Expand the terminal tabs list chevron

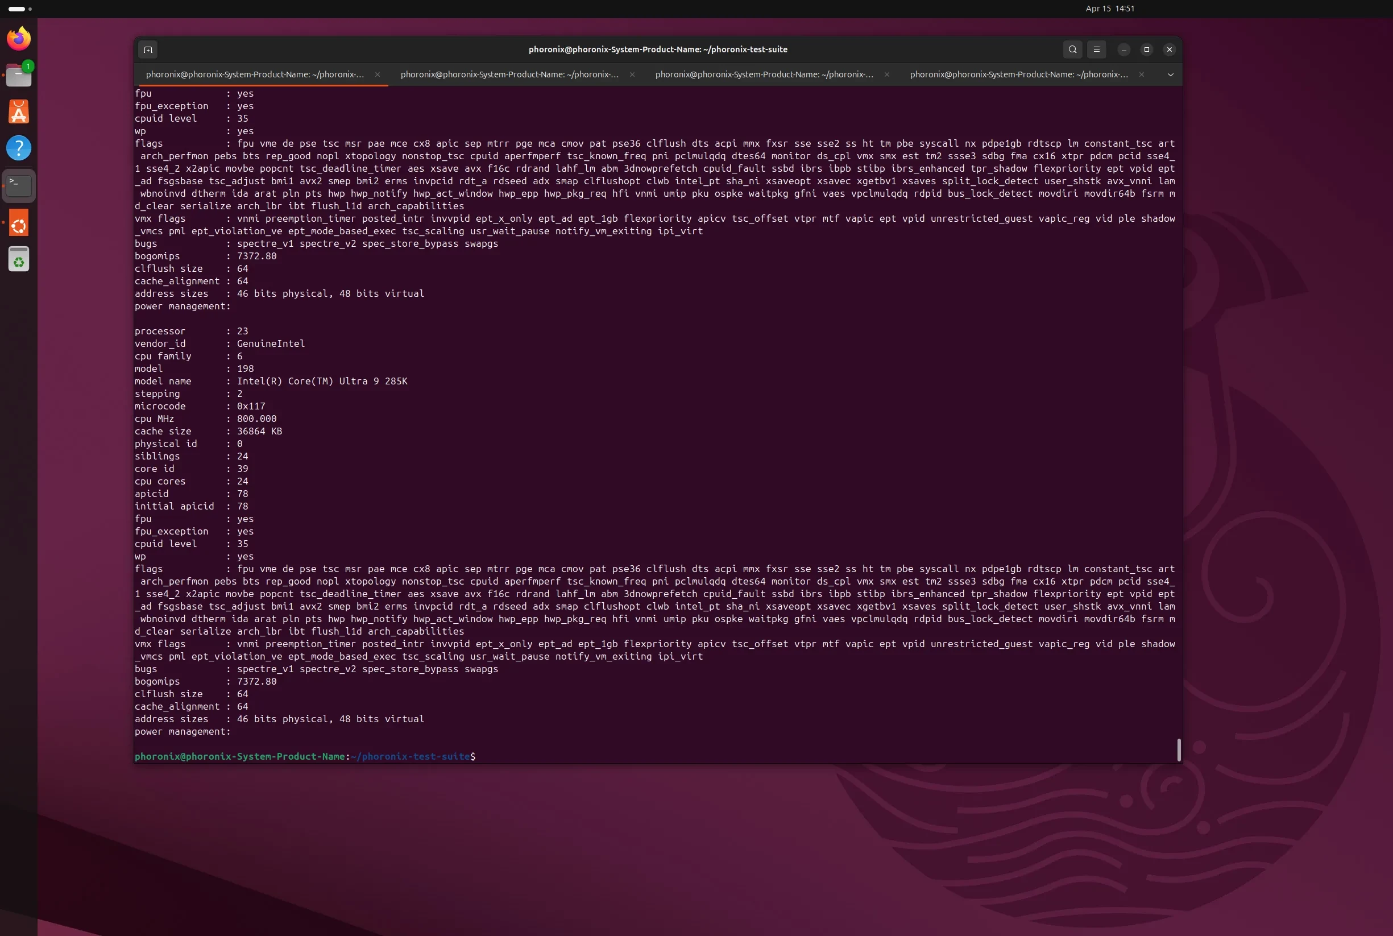click(x=1170, y=74)
